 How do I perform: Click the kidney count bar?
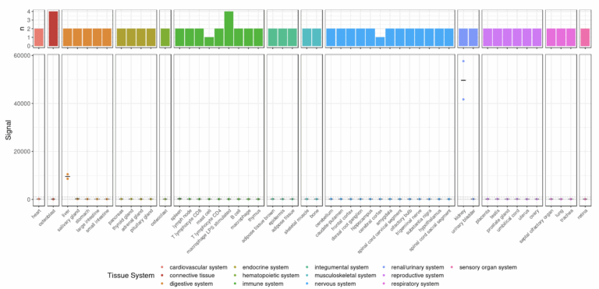tap(463, 37)
